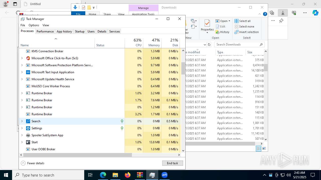This screenshot has height=180, width=321.
Task: Click Select all in Explorer ribbon
Action: (243, 21)
